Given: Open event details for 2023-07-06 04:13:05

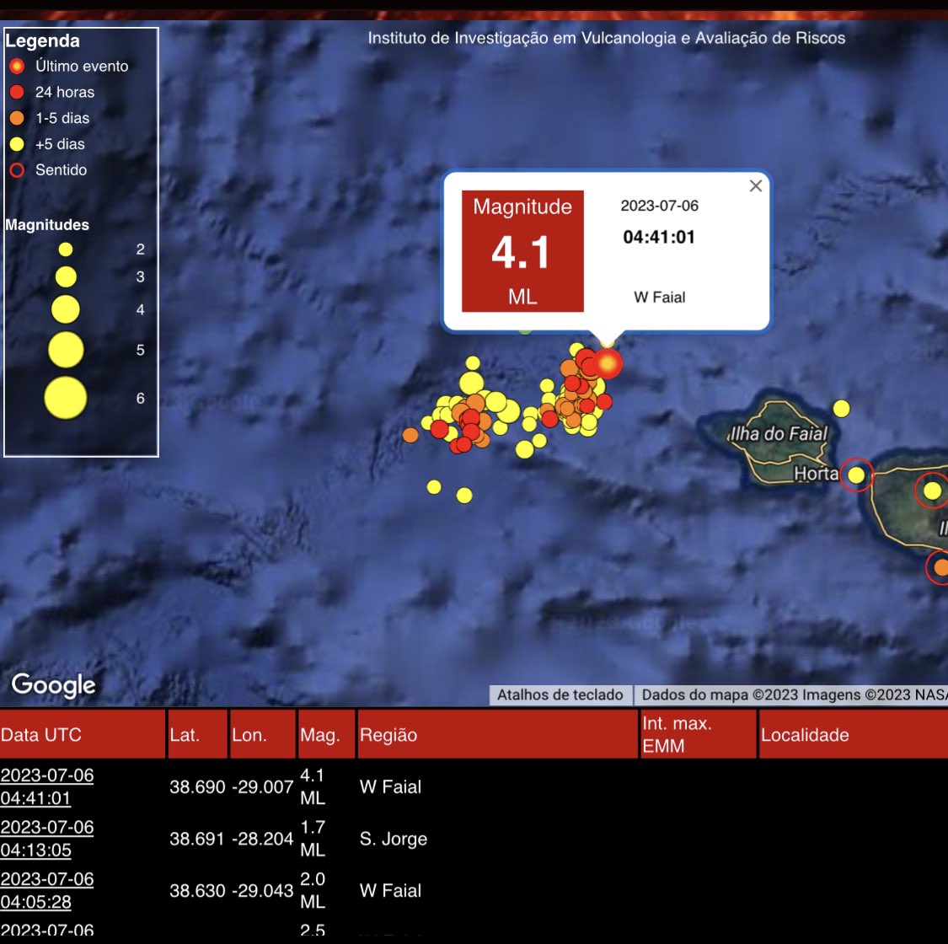Looking at the screenshot, I should pyautogui.click(x=47, y=838).
